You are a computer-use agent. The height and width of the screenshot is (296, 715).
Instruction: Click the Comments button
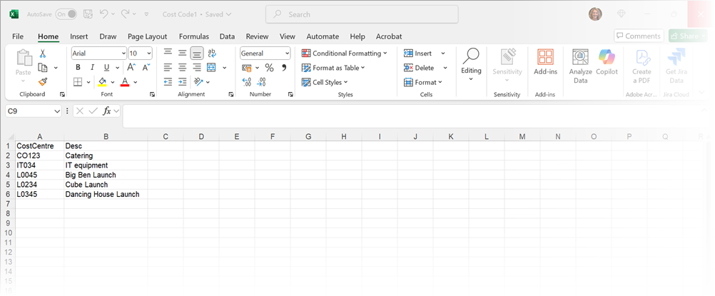pyautogui.click(x=639, y=36)
